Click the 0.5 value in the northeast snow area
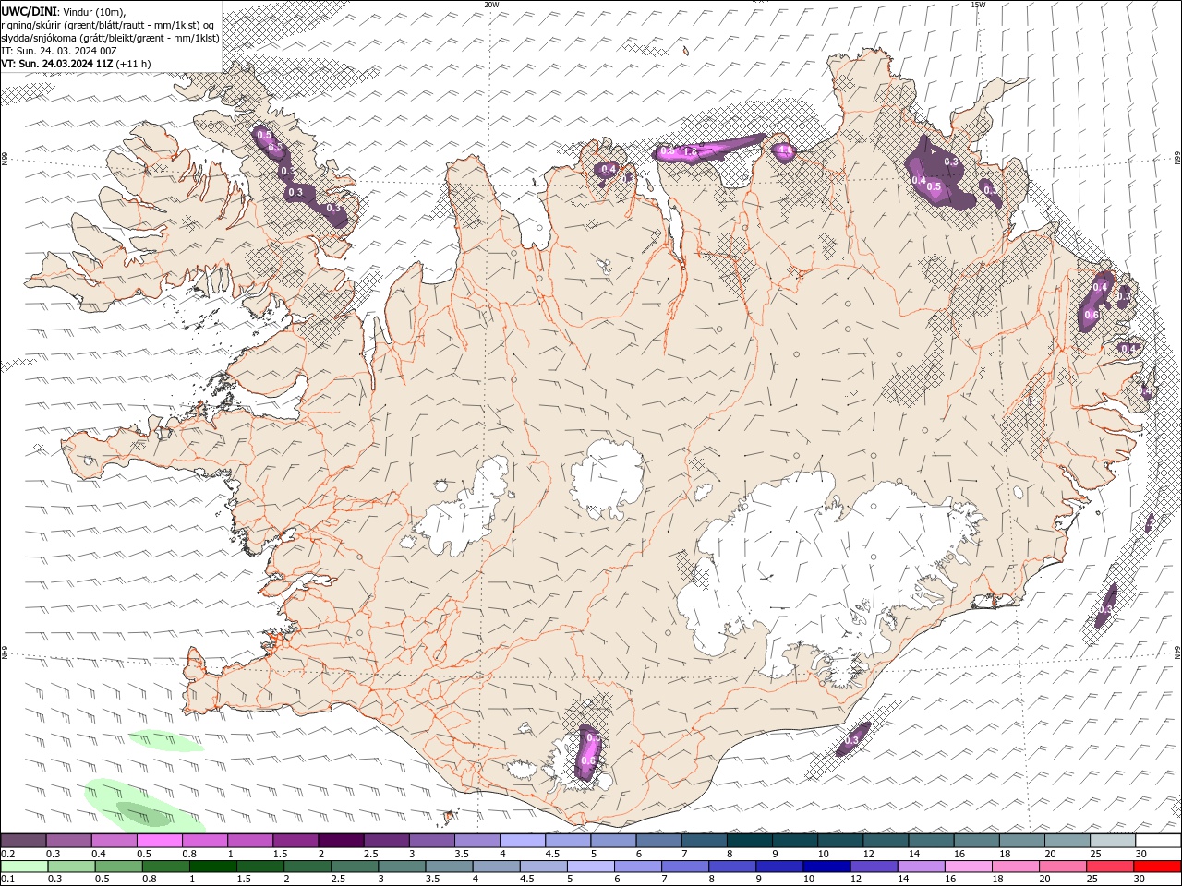 click(934, 187)
